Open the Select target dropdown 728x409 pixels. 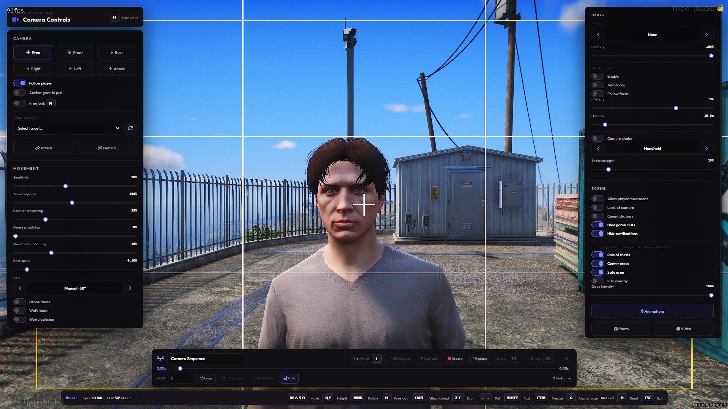coord(68,128)
